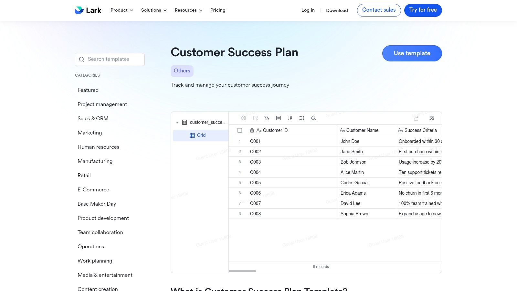Select the sort A-Z icon
This screenshot has width=517, height=291.
point(290,118)
